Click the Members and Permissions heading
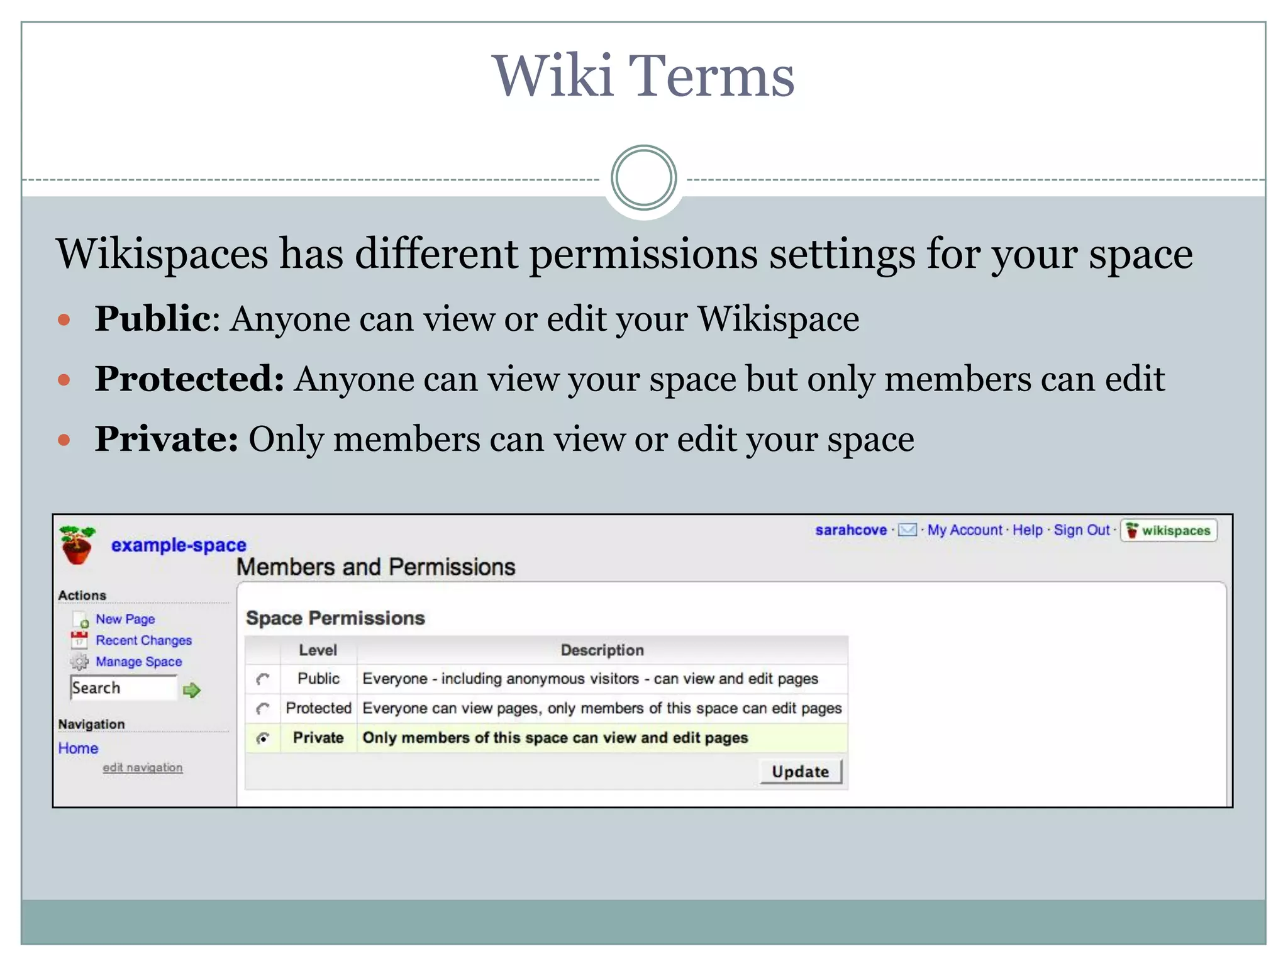Screen dimensions: 1288x966 pyautogui.click(x=375, y=567)
